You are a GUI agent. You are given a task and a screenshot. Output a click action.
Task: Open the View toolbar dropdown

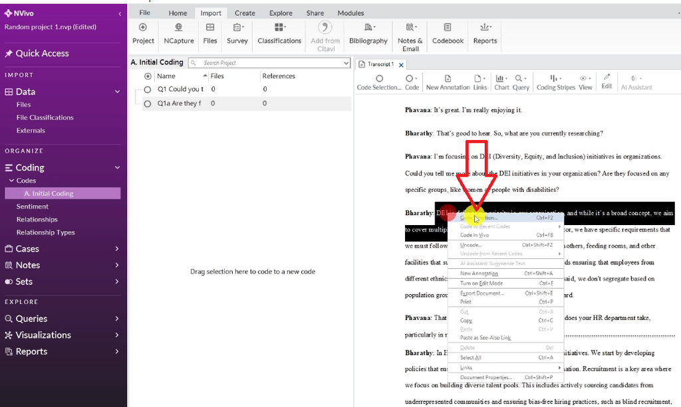585,82
